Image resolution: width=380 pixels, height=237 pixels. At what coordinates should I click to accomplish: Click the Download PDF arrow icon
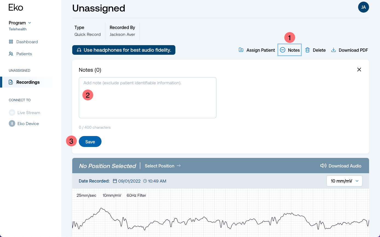pos(333,50)
